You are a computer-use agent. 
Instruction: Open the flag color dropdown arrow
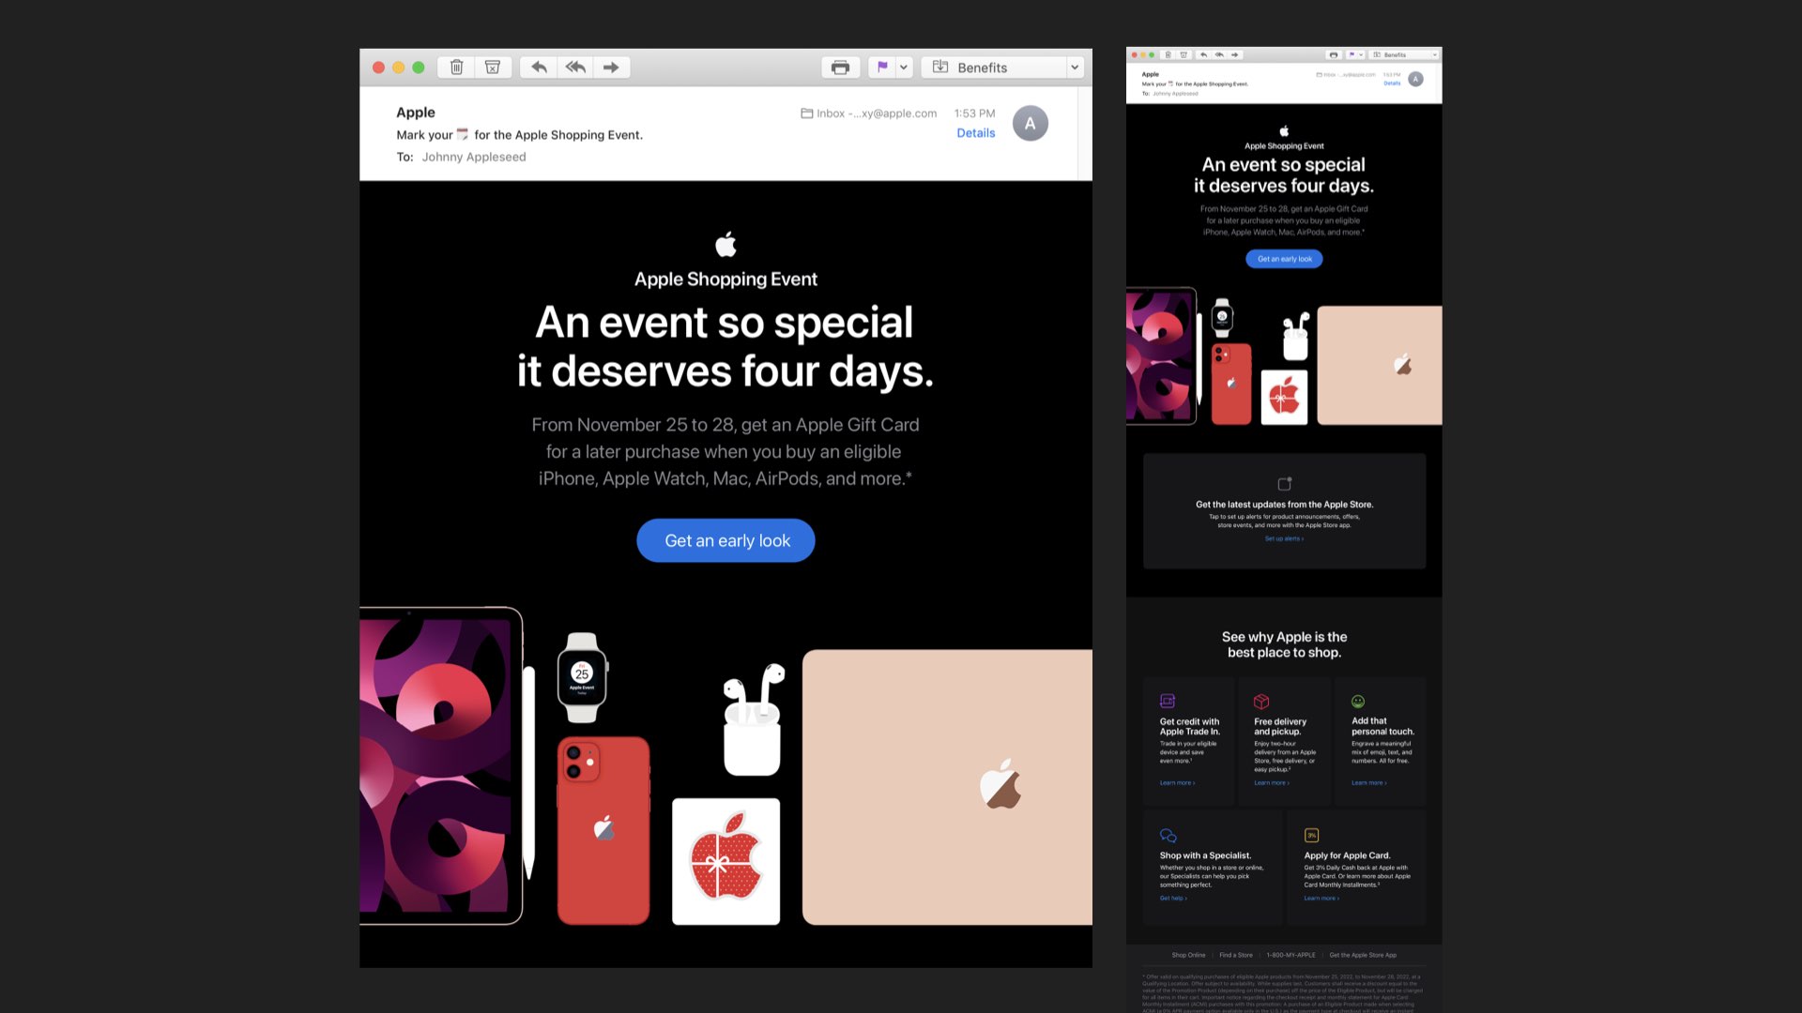tap(904, 68)
